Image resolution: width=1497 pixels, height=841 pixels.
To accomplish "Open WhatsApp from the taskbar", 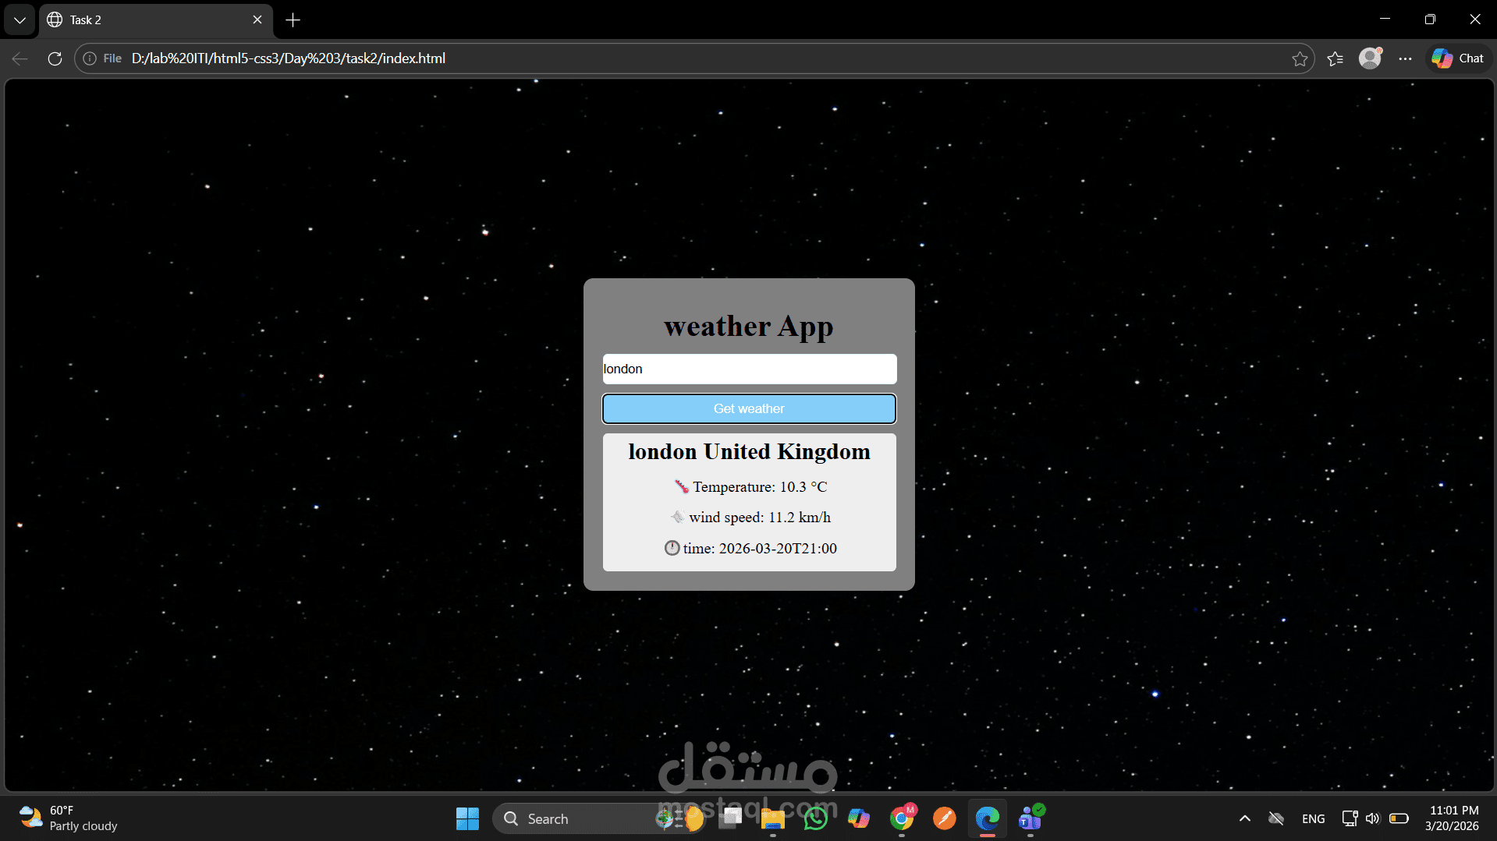I will (816, 818).
